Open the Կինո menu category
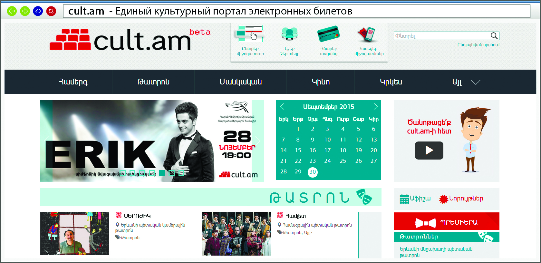 coord(321,82)
